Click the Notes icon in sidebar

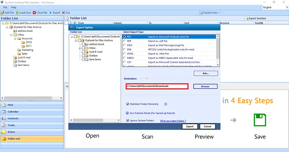pyautogui.click(x=4, y=132)
